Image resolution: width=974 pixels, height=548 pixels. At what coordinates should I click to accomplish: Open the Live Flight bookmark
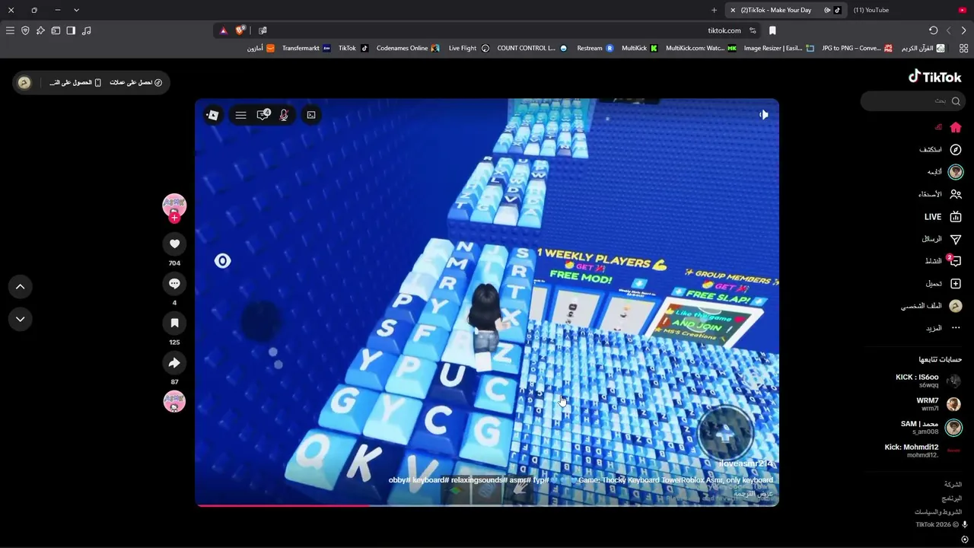click(x=469, y=48)
